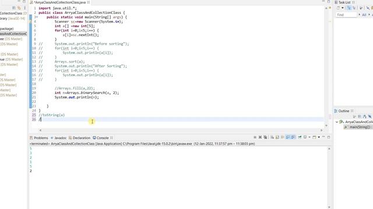Maximize the Package Explorer panel

coord(24,2)
